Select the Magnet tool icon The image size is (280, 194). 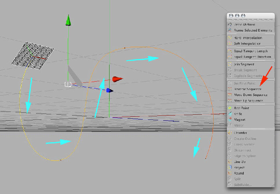230,120
